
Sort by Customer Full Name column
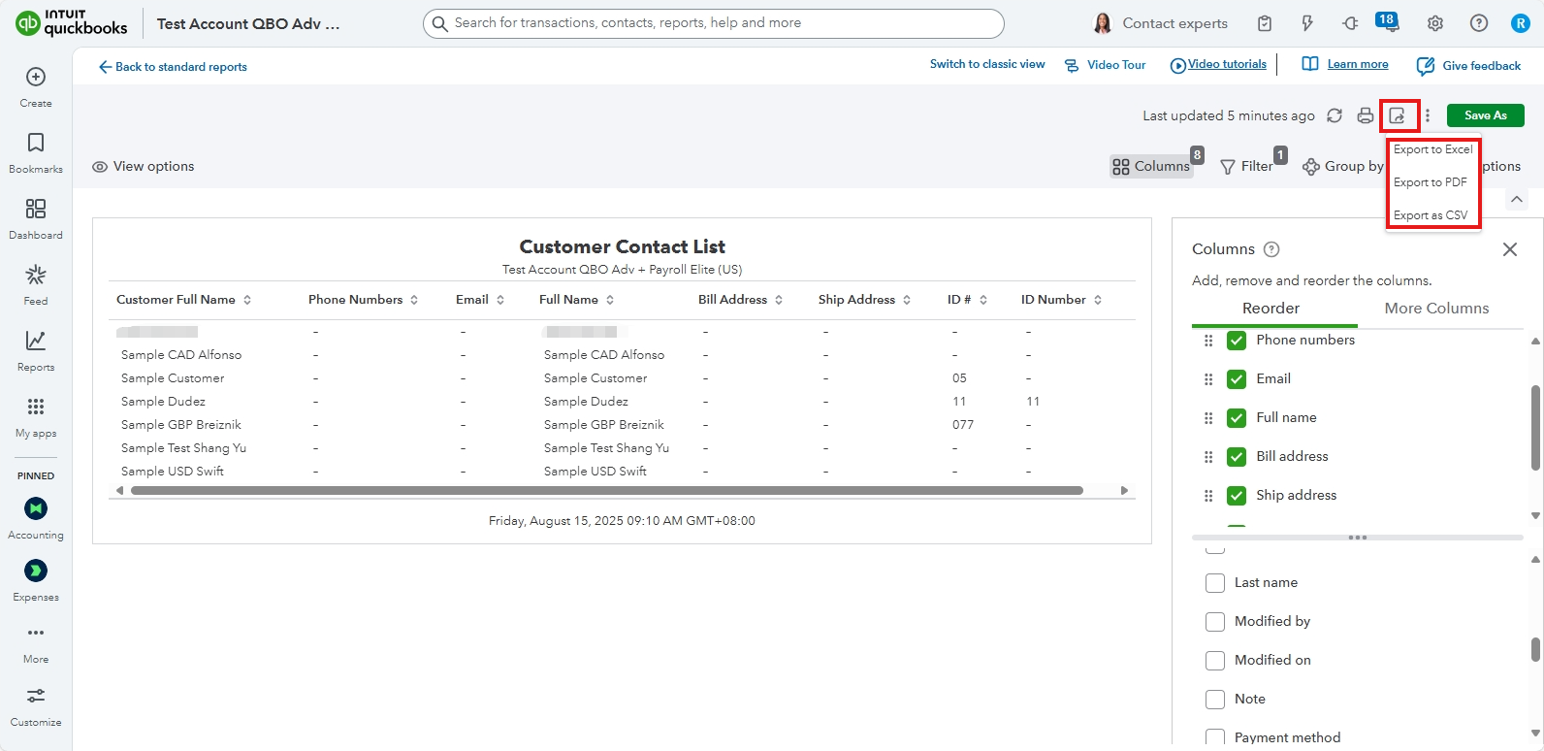[247, 300]
